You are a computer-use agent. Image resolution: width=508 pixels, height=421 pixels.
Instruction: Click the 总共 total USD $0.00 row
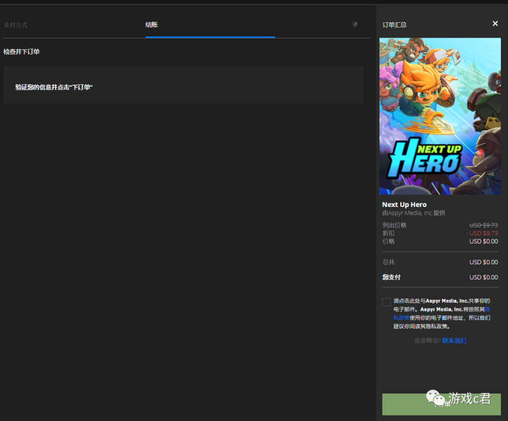click(483, 262)
